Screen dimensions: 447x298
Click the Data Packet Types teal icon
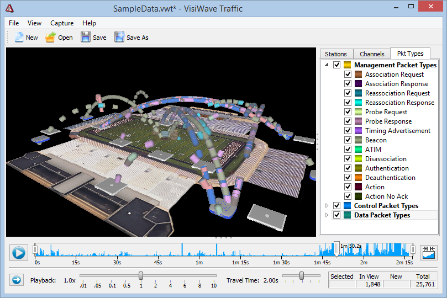coord(347,215)
